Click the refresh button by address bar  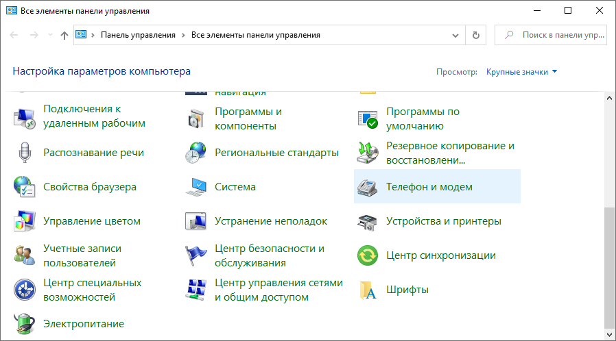coord(475,35)
